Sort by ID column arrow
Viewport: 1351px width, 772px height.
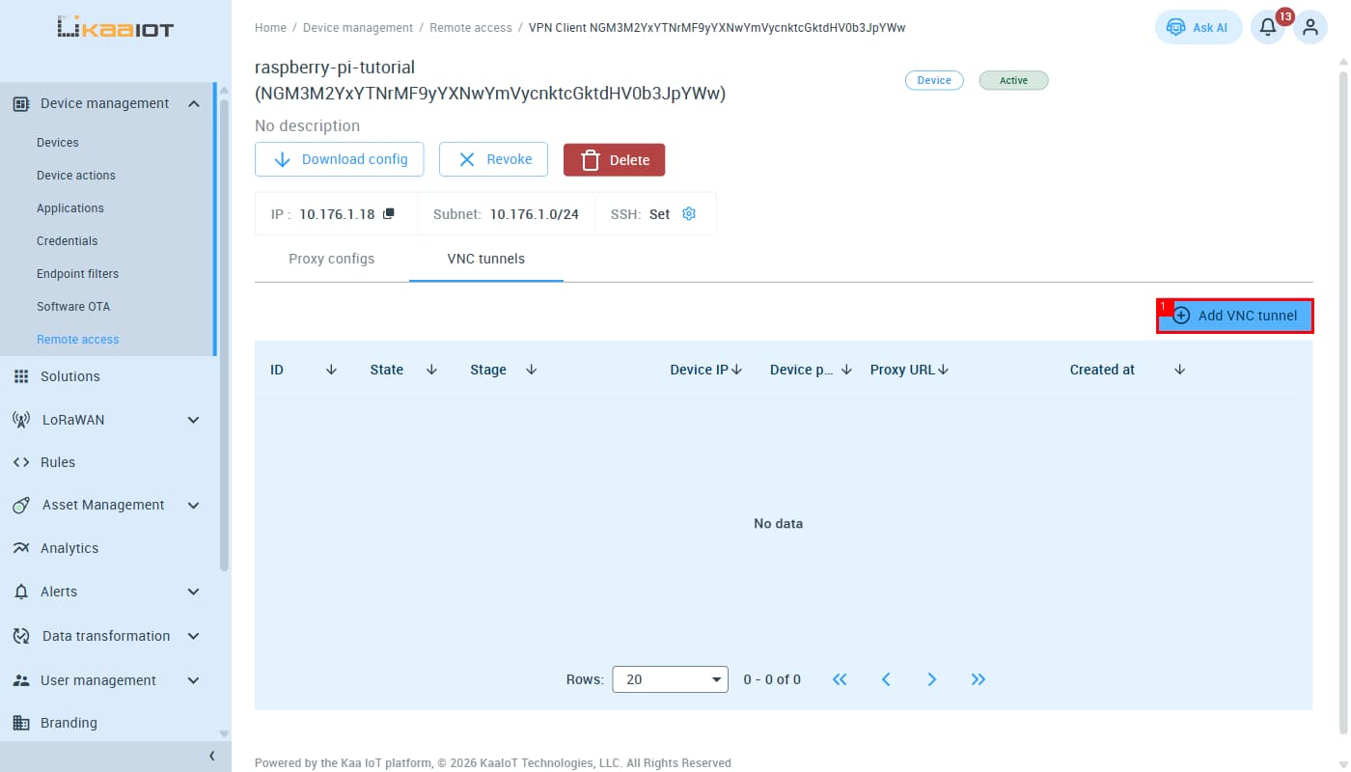(331, 370)
